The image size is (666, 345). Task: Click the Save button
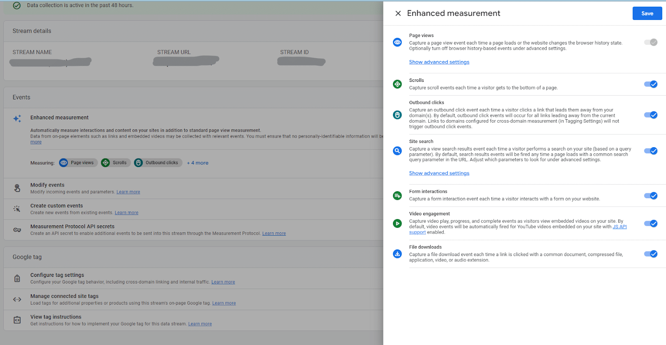647,13
